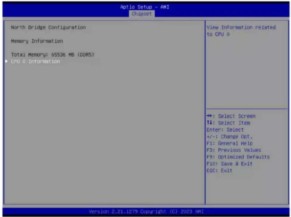The height and width of the screenshot is (217, 291).
Task: Click the F1: General Help hint
Action: (230, 143)
